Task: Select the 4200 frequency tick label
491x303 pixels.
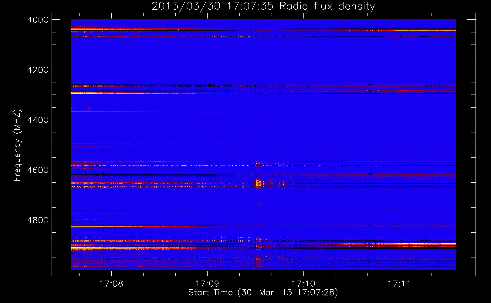Action: [x=38, y=70]
